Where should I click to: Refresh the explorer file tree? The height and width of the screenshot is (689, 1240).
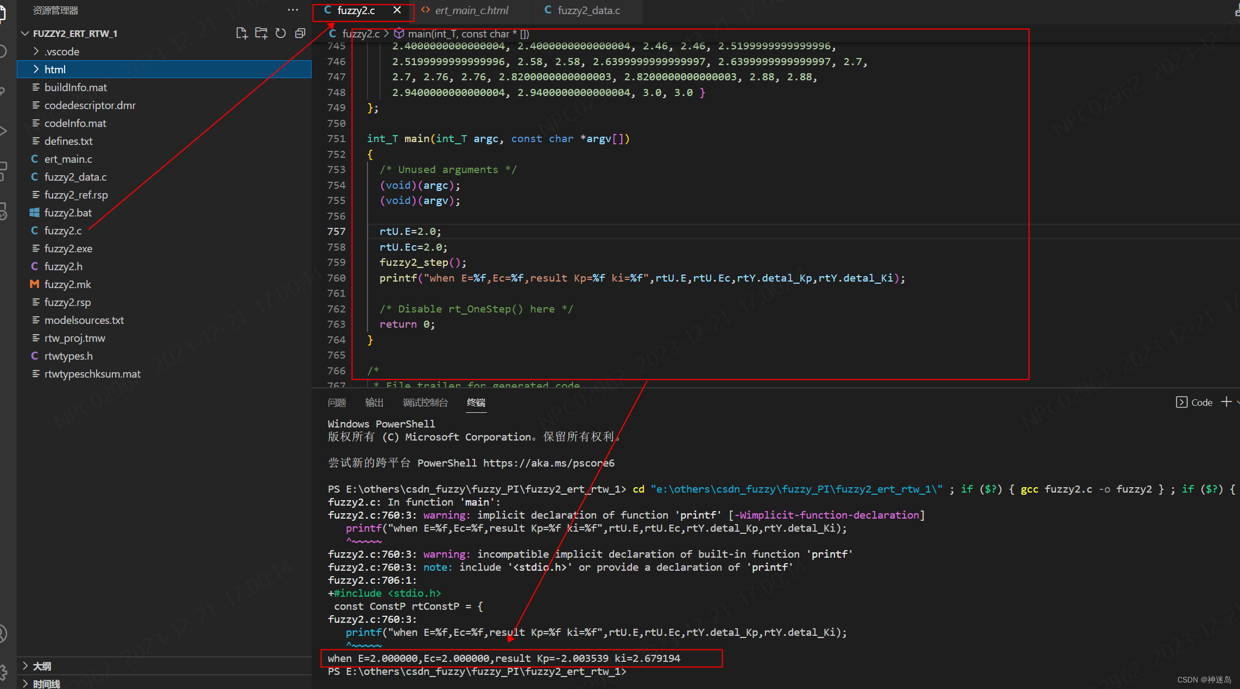pyautogui.click(x=281, y=33)
